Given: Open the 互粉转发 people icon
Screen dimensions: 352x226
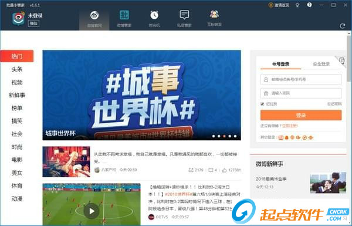Looking at the screenshot, I should [x=214, y=14].
